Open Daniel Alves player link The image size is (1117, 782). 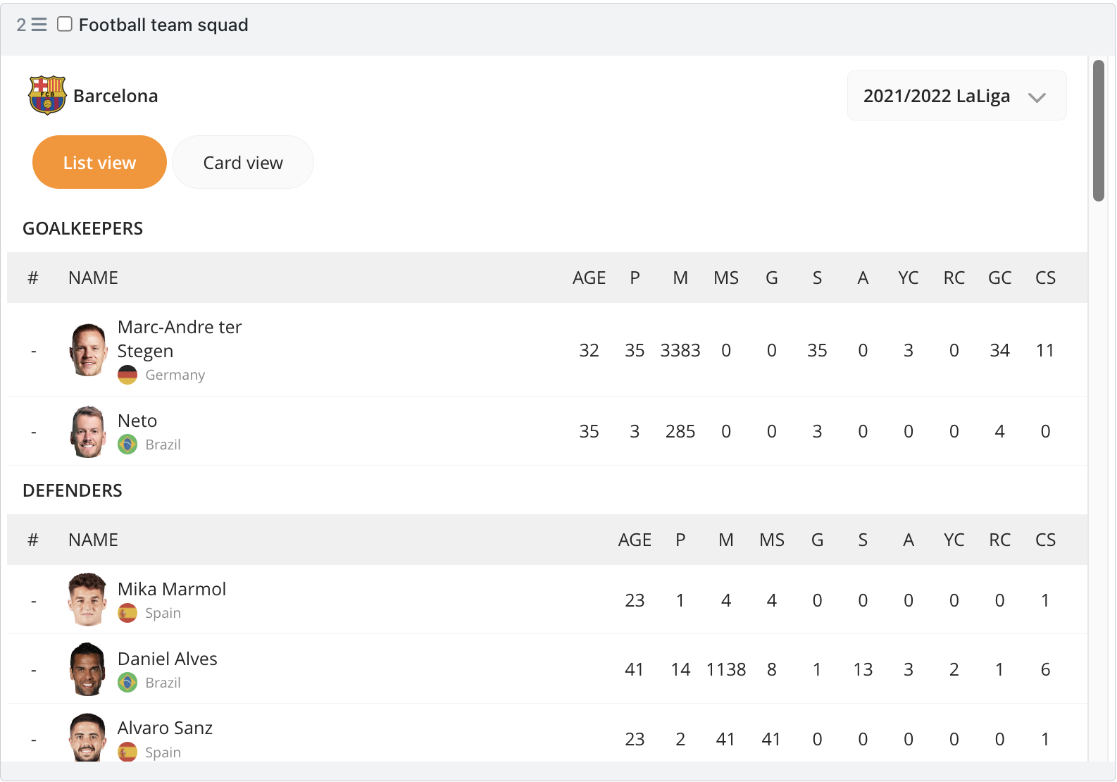[x=168, y=659]
